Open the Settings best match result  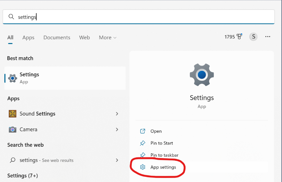point(65,78)
